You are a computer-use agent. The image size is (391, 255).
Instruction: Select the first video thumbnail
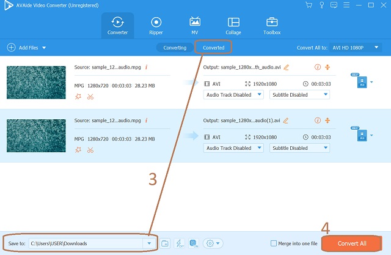click(x=36, y=83)
